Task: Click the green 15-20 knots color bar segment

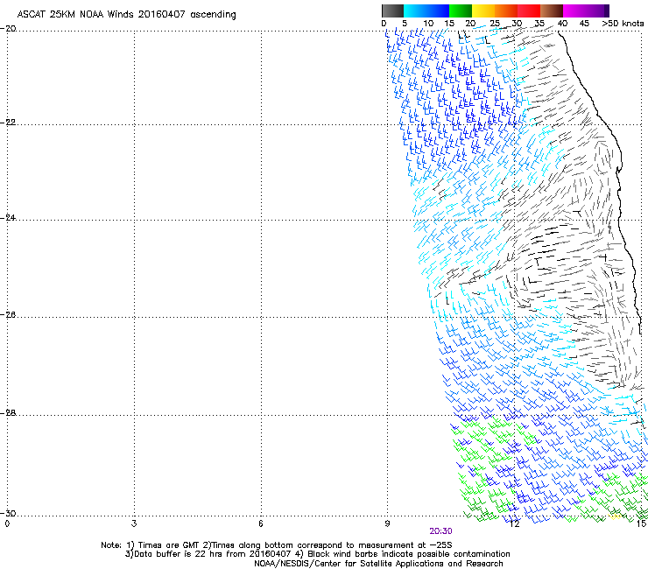Action: (x=461, y=11)
